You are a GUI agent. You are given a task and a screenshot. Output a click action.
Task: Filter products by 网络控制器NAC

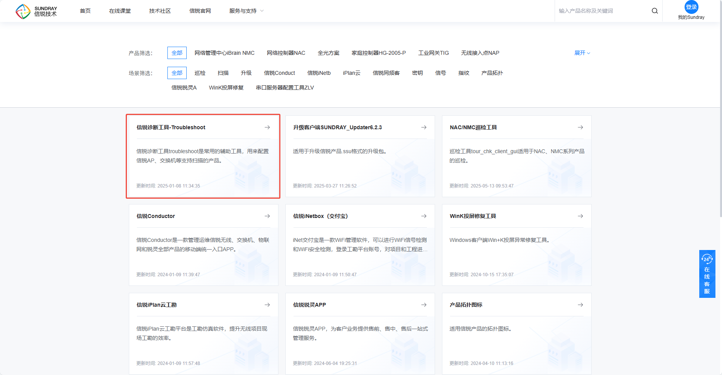pos(286,53)
